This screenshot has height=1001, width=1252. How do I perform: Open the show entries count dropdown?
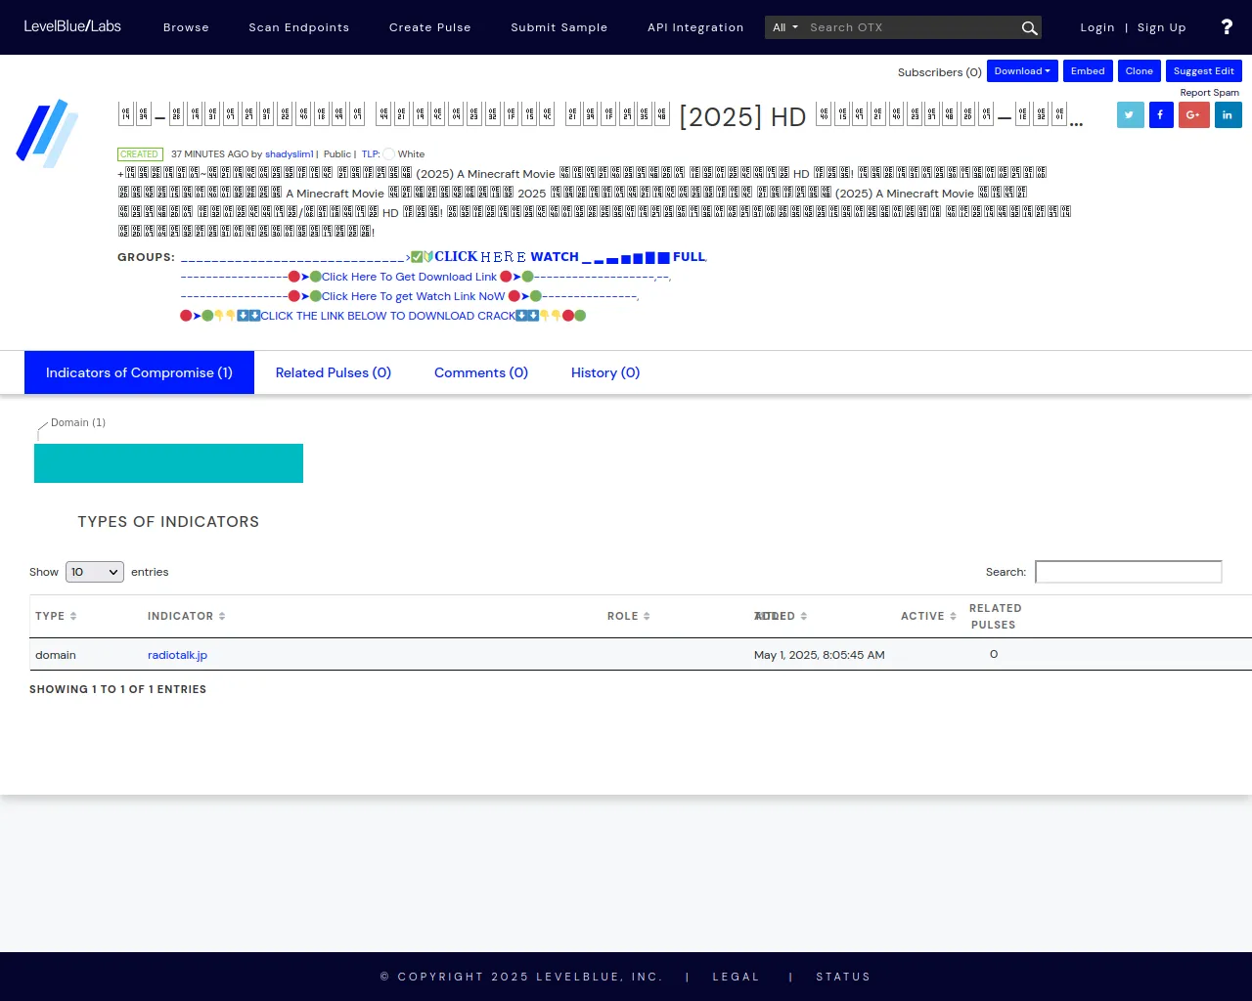click(x=94, y=572)
